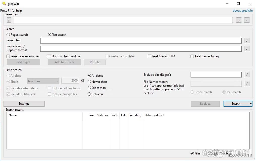Start the search with Search button

236,104
